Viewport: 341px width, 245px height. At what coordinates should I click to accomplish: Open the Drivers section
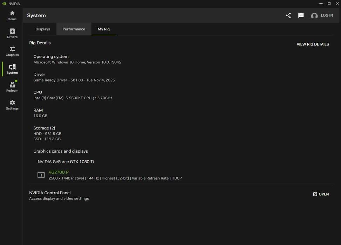(12, 33)
